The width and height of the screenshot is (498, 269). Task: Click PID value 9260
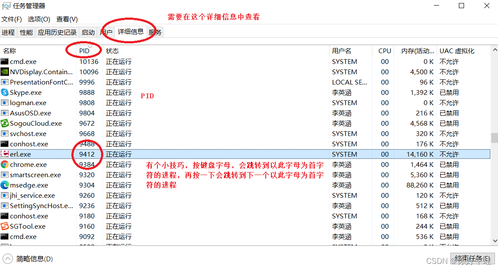[87, 196]
